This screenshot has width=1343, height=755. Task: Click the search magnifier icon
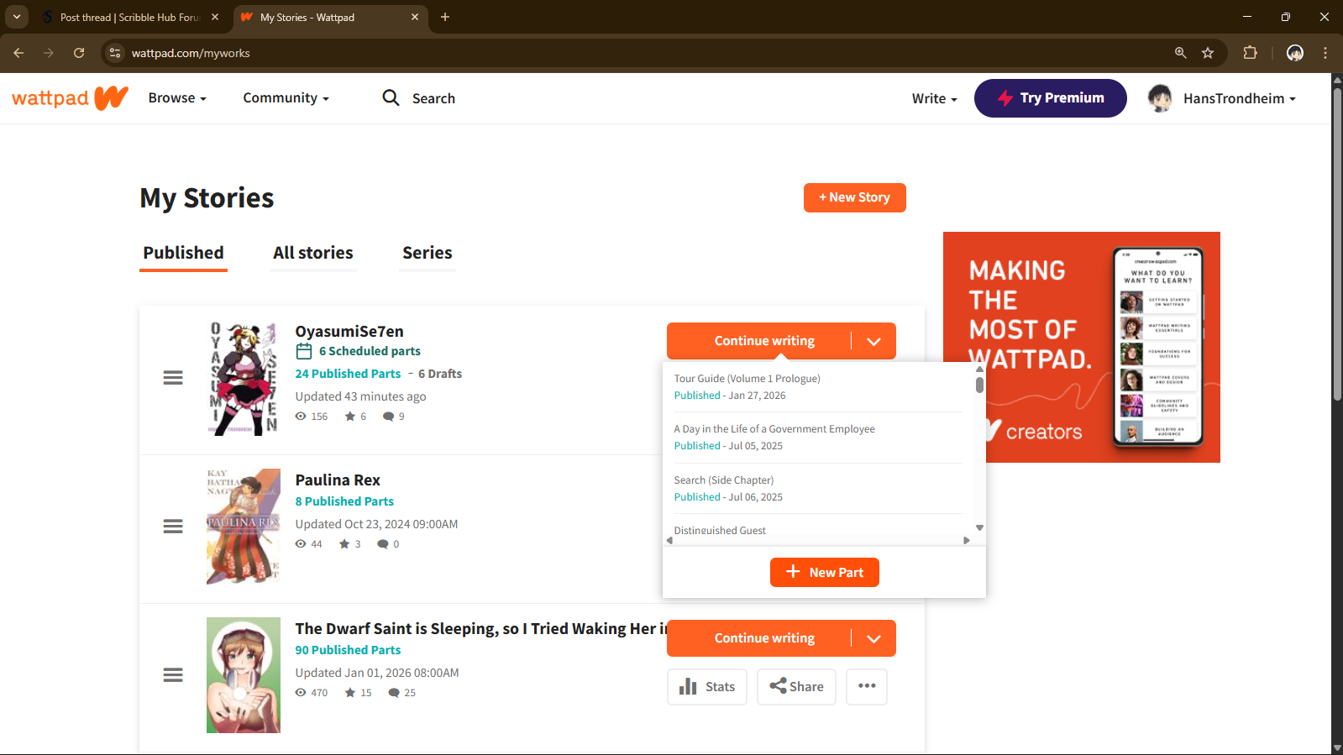[x=391, y=98]
